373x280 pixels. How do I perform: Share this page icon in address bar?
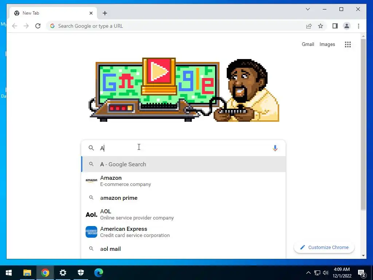pyautogui.click(x=309, y=26)
